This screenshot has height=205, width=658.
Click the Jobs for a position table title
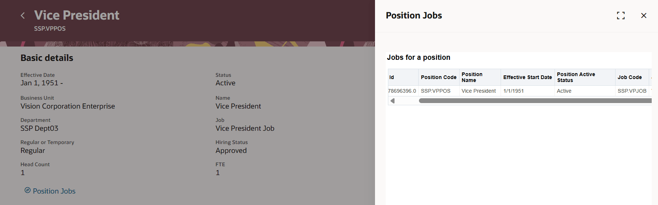[x=418, y=57]
